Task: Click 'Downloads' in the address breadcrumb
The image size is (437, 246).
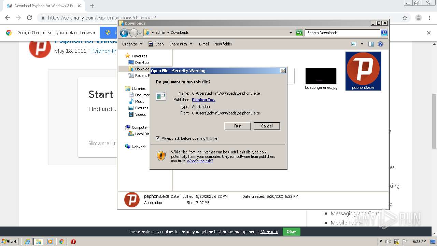Action: pos(180,33)
